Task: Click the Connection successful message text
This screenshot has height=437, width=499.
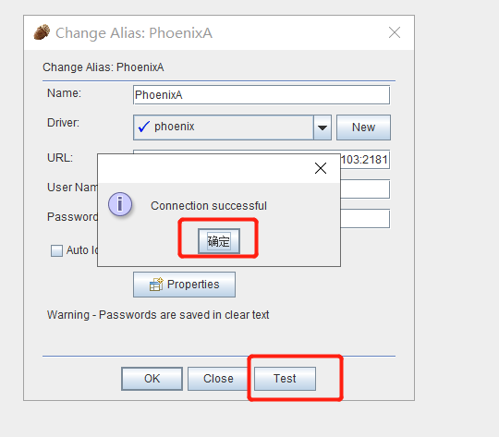Action: 209,206
